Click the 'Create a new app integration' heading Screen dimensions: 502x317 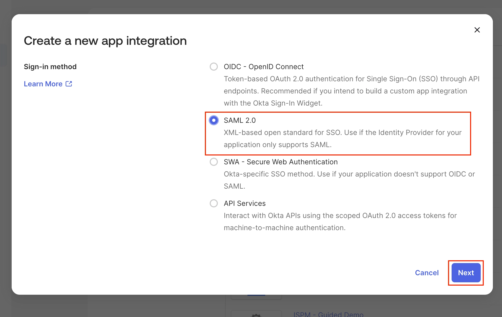(x=105, y=41)
